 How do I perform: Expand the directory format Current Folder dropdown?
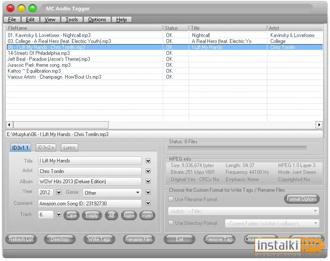pyautogui.click(x=272, y=224)
